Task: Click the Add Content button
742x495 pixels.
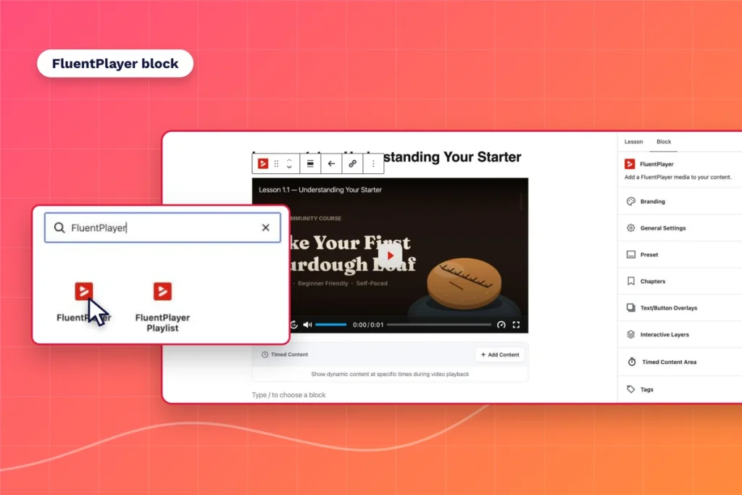Action: point(500,354)
